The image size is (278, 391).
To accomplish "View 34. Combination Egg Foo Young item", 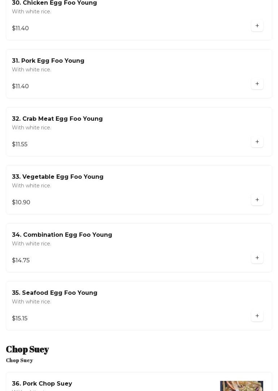I will [62, 235].
